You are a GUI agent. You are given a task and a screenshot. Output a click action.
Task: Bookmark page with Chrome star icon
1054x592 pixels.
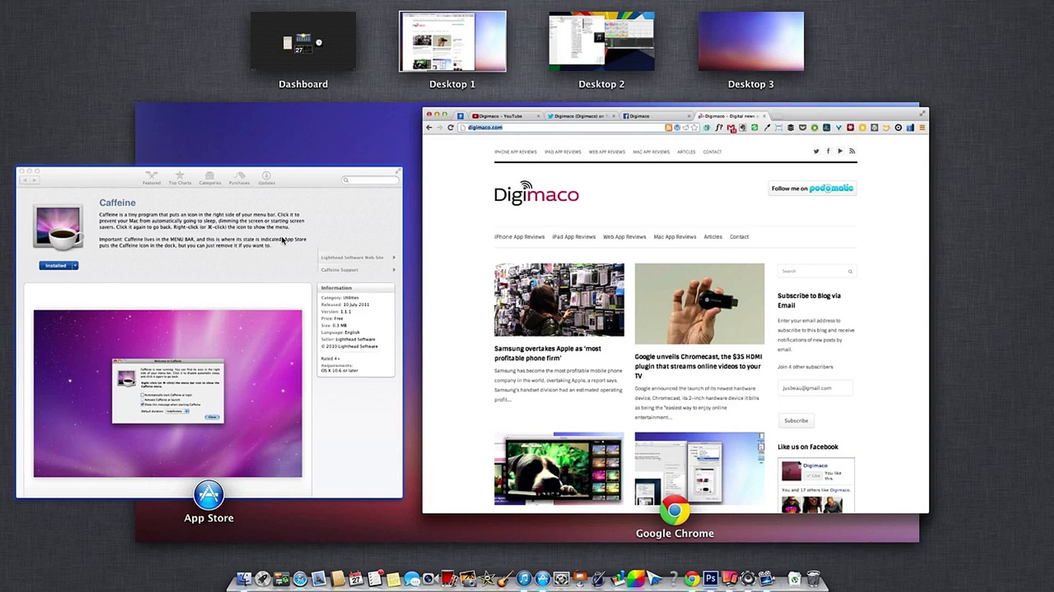click(694, 127)
